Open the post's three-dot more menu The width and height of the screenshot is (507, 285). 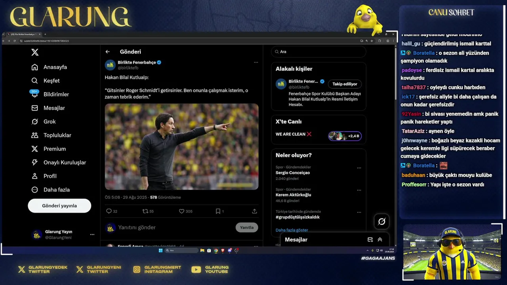256,62
